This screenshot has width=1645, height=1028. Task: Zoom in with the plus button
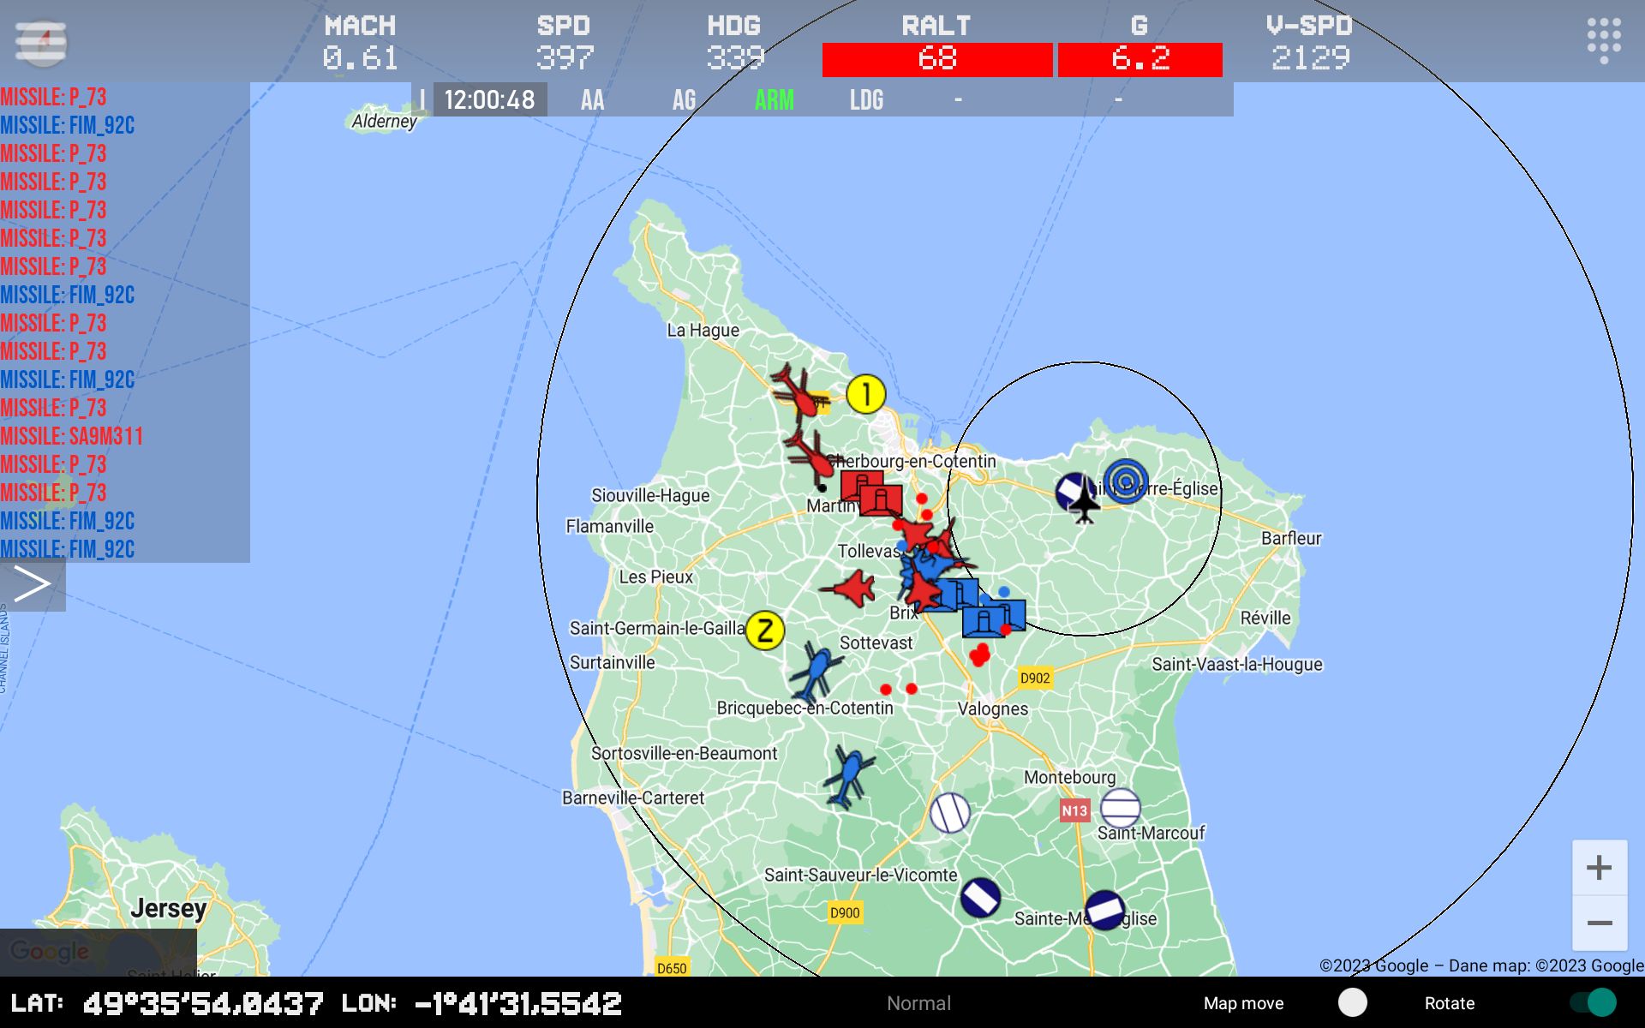[1599, 868]
